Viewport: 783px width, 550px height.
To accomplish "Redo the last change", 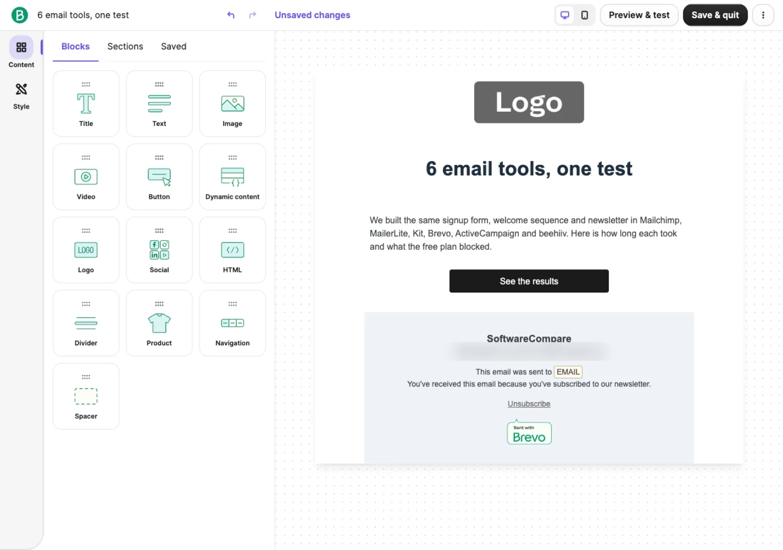I will pos(253,15).
